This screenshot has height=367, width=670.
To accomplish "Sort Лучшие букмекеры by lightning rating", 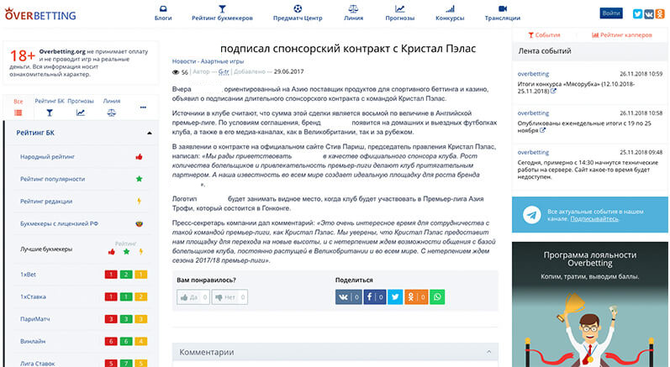I will pyautogui.click(x=140, y=252).
